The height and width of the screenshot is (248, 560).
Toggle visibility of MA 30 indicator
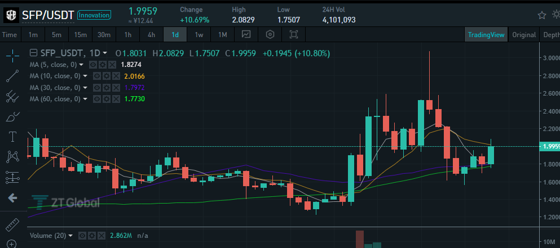[x=97, y=88]
